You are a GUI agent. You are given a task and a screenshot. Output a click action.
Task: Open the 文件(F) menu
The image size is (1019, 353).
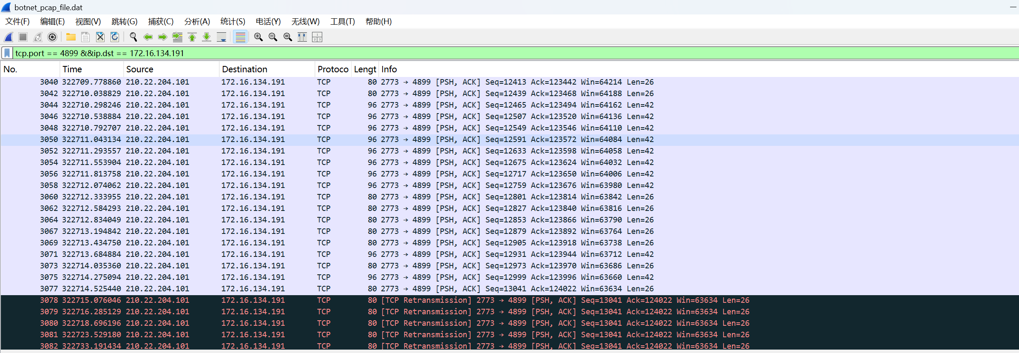coord(17,21)
